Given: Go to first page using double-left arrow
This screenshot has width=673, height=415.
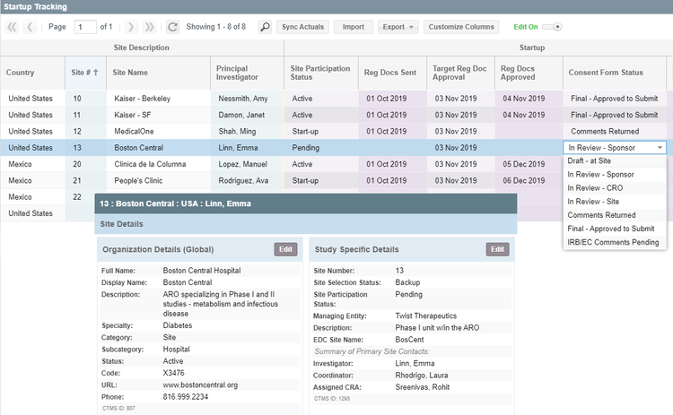Looking at the screenshot, I should [12, 27].
